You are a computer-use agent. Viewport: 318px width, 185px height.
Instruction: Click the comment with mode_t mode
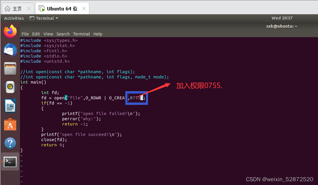coord(95,77)
